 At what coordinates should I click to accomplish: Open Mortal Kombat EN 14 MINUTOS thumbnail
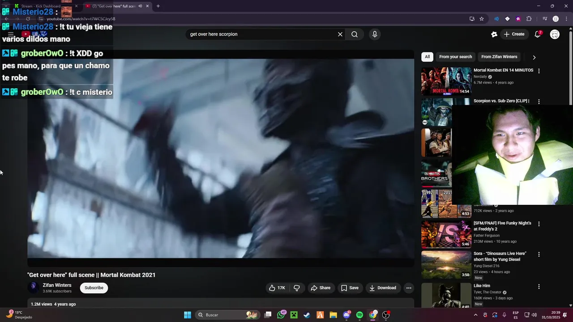(x=446, y=81)
